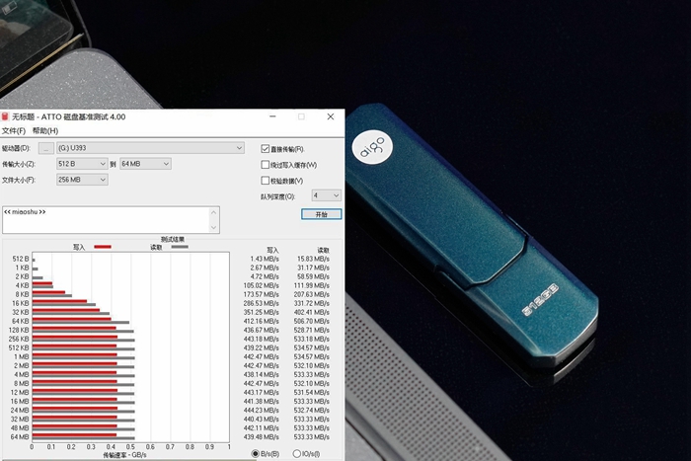Uncheck the 直接传输 checkbox

tap(266, 149)
